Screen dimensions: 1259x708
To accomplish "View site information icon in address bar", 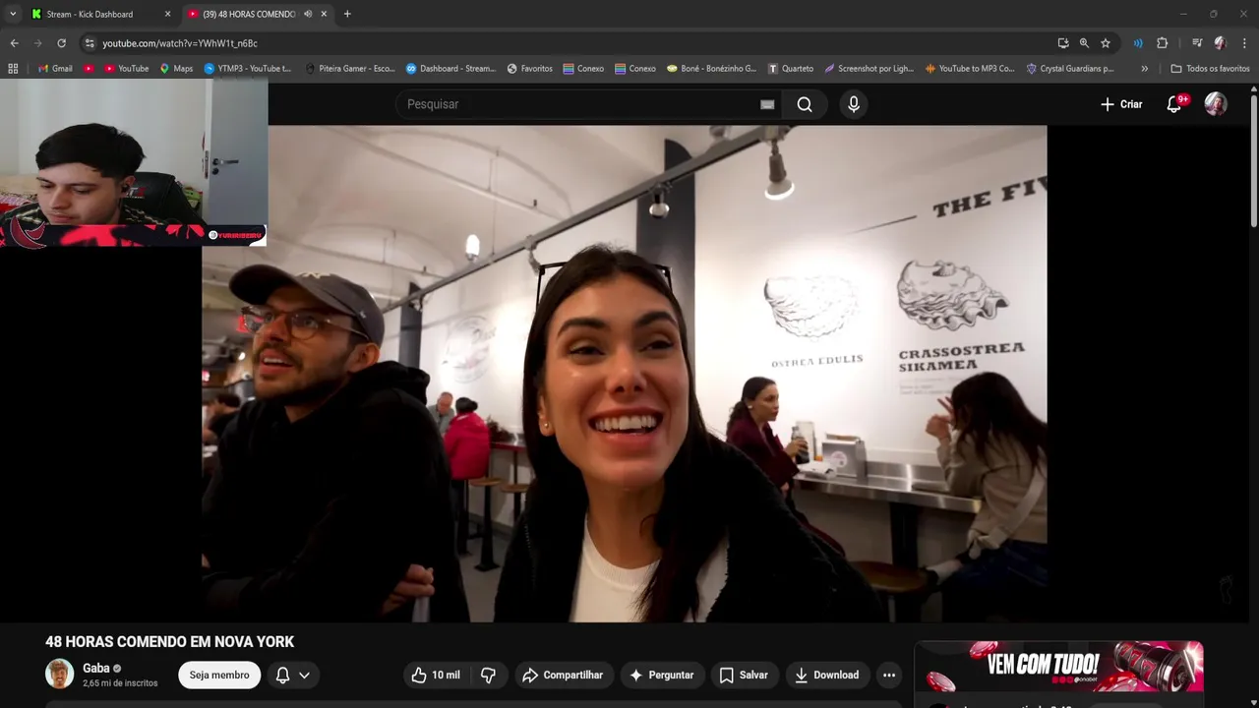I will click(90, 43).
